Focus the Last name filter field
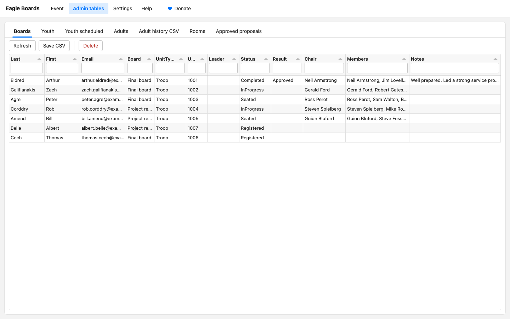Viewport: 510px width, 319px height. (x=27, y=68)
